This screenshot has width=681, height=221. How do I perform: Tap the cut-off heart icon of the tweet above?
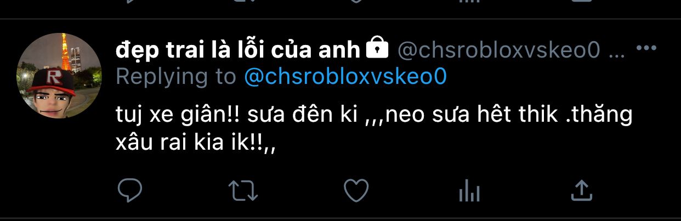pyautogui.click(x=356, y=2)
